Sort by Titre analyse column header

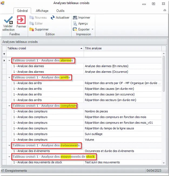[x=123, y=48]
